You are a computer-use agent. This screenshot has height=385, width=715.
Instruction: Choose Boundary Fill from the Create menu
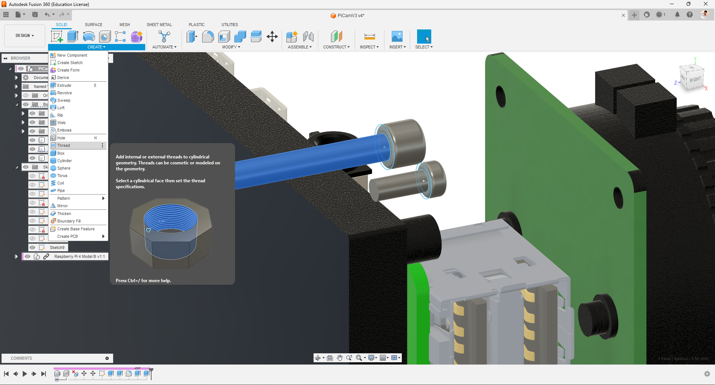(x=78, y=221)
